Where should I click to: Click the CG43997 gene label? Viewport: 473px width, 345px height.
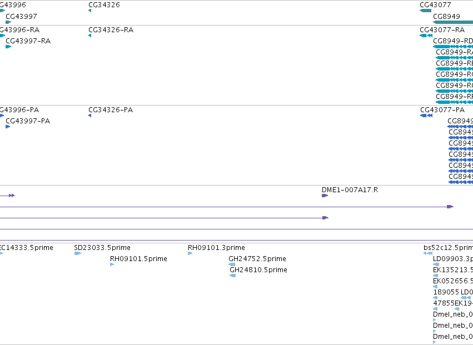tap(22, 16)
